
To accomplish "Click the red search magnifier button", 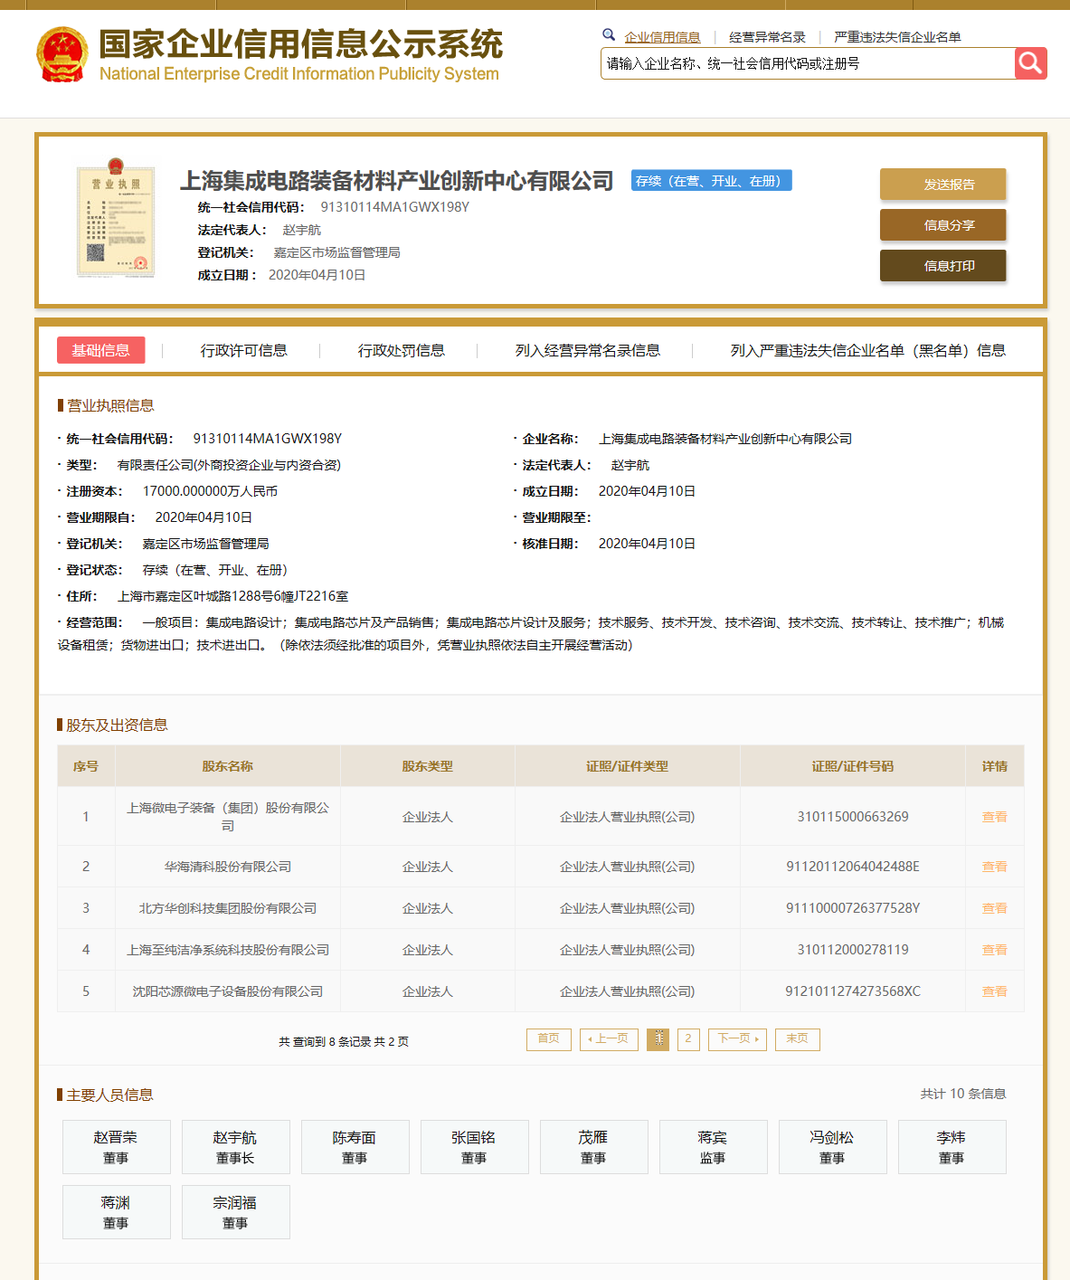I will pos(1030,63).
